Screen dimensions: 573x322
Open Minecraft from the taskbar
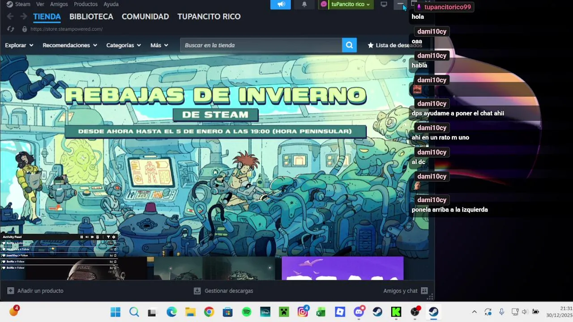point(283,312)
